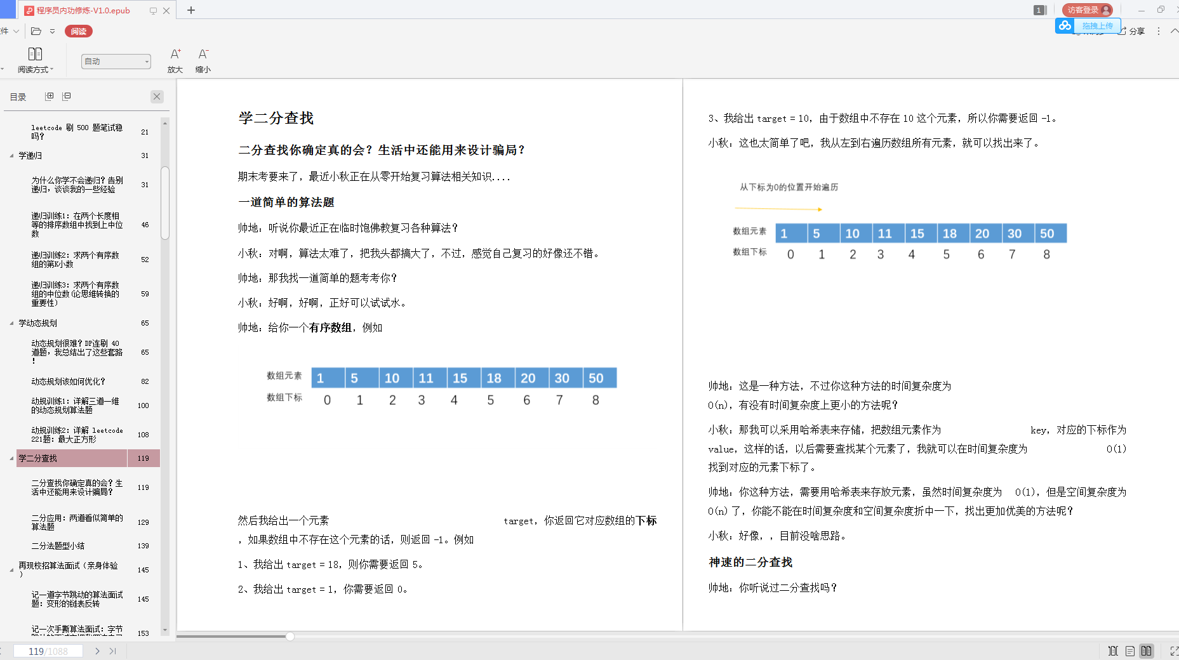The height and width of the screenshot is (660, 1179).
Task: Jump to the last page arrow
Action: pos(113,651)
